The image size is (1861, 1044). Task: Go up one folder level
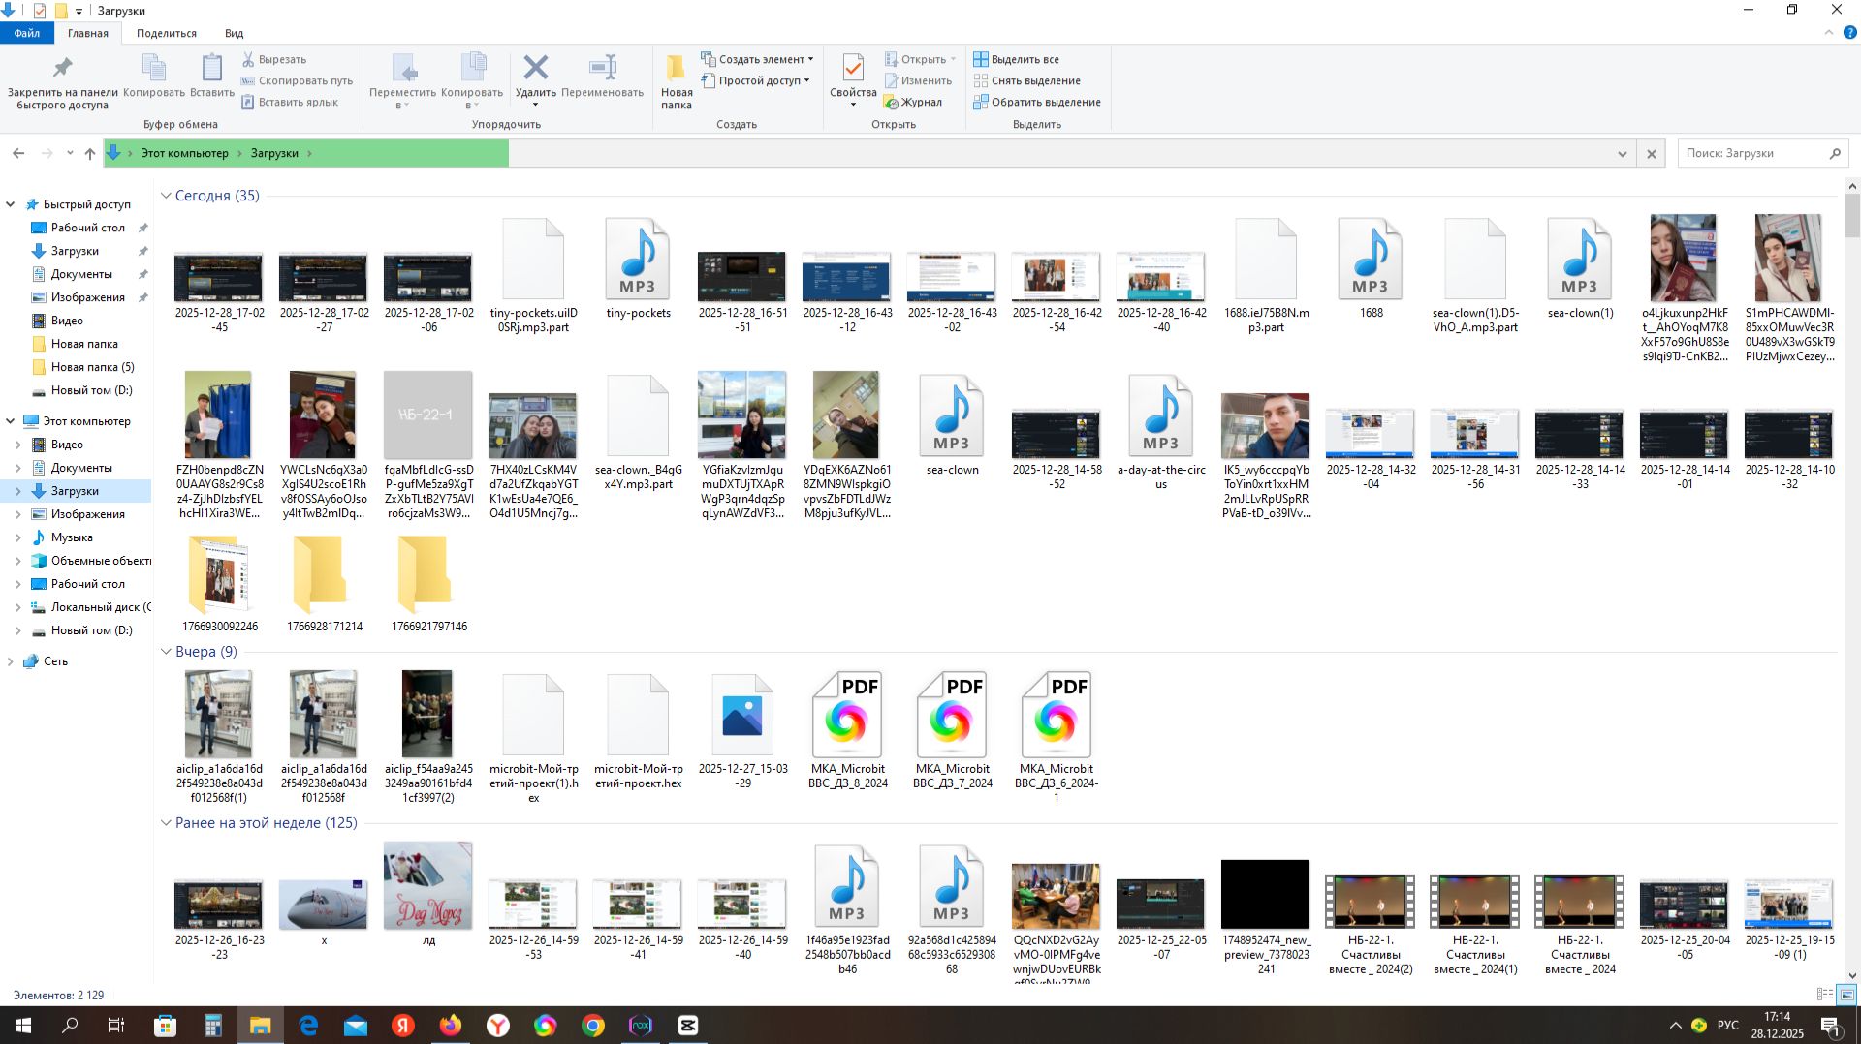(90, 153)
